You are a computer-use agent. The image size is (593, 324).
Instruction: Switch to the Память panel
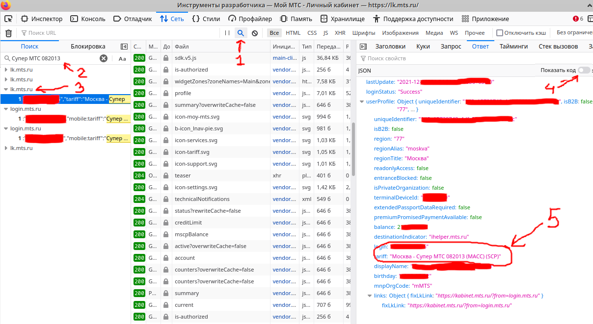(x=296, y=19)
